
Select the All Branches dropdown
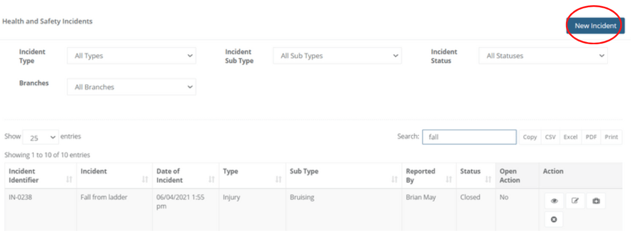click(131, 87)
